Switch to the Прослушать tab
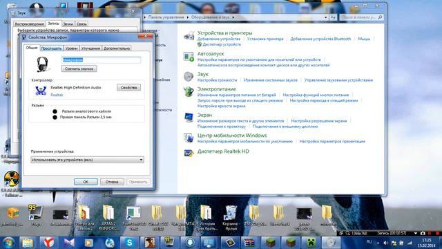This screenshot has height=249, width=442. pyautogui.click(x=51, y=48)
